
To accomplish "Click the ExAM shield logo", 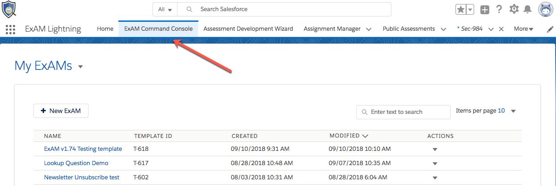I will [x=9, y=9].
